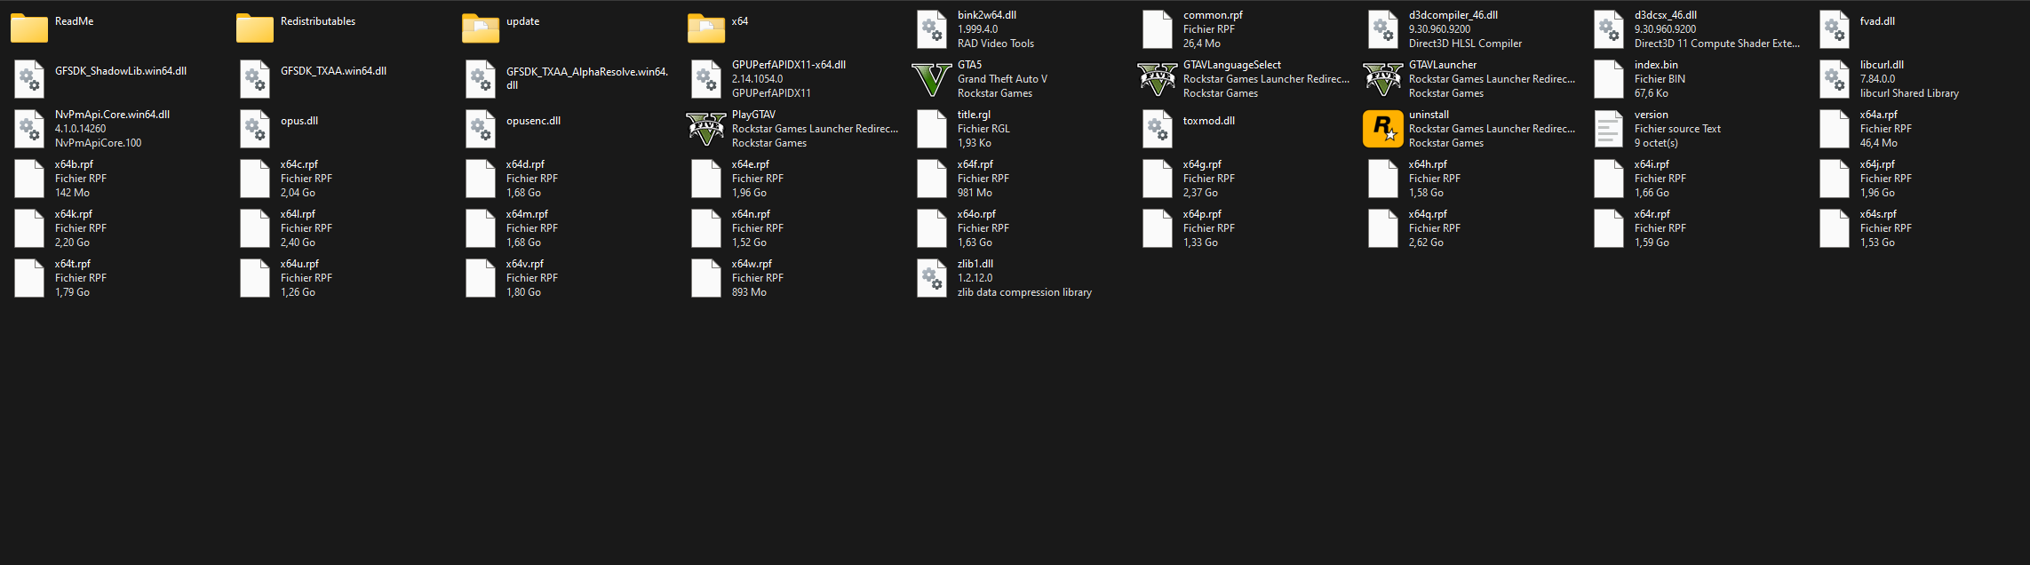Select the Rockstar uninstall icon

tap(1383, 129)
